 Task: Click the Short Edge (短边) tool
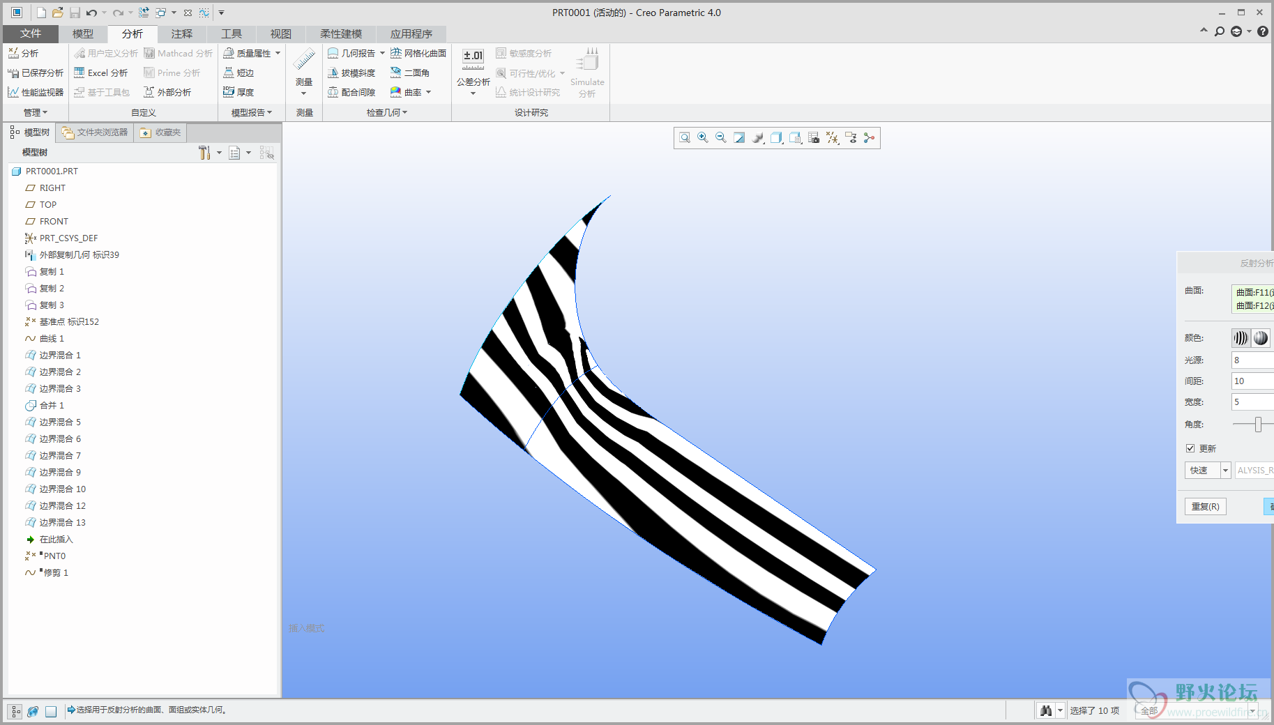point(238,72)
